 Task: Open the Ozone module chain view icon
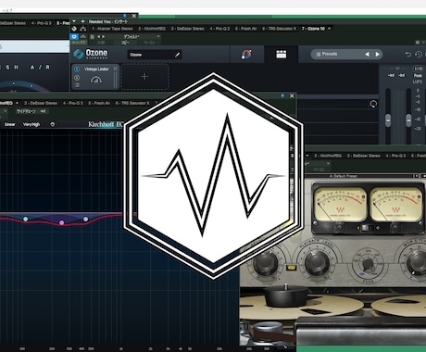281,55
